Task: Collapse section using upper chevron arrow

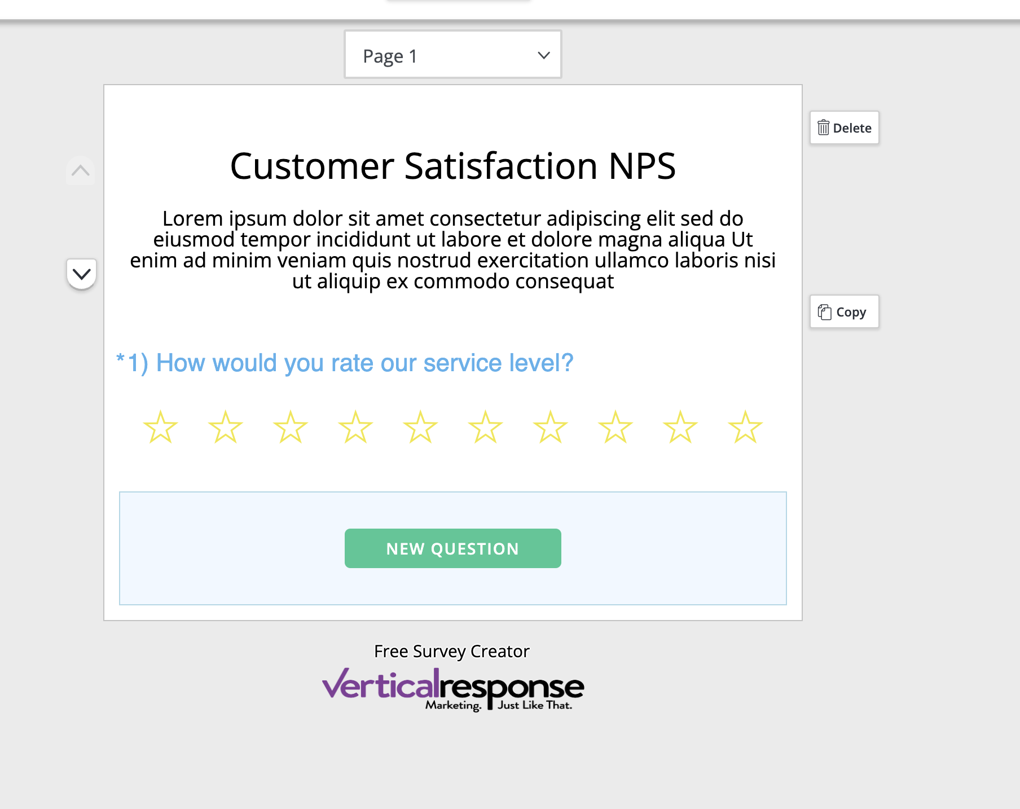Action: [80, 171]
